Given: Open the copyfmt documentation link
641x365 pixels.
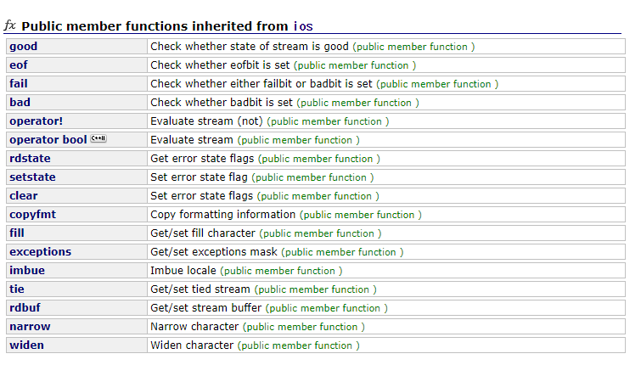Looking at the screenshot, I should point(33,215).
